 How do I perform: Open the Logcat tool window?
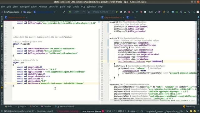point(21,106)
